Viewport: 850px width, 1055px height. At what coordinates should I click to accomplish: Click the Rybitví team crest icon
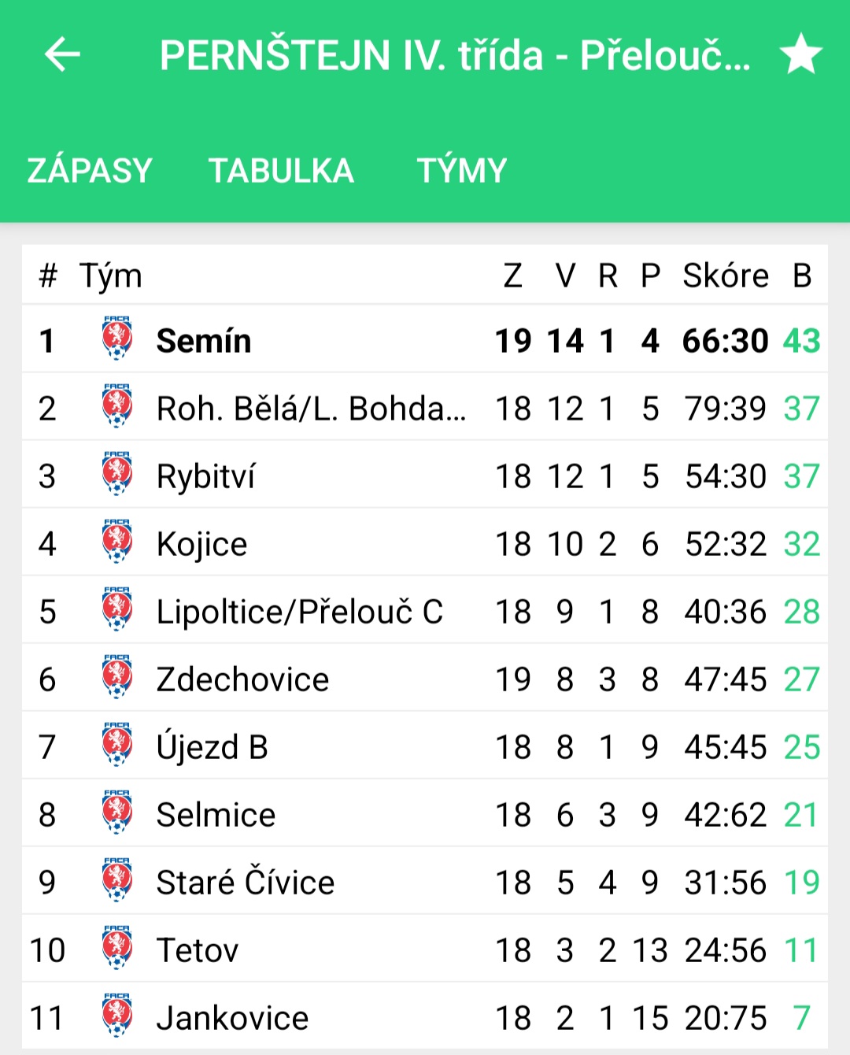click(116, 474)
